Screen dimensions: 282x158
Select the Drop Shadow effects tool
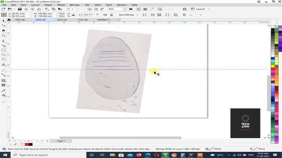coord(4,81)
